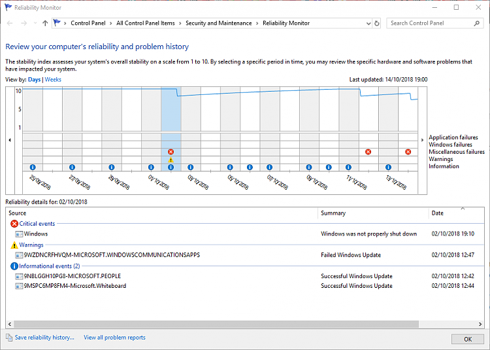The width and height of the screenshot is (490, 350).
Task: Select information icon for 10/10/2018
Action: point(329,167)
